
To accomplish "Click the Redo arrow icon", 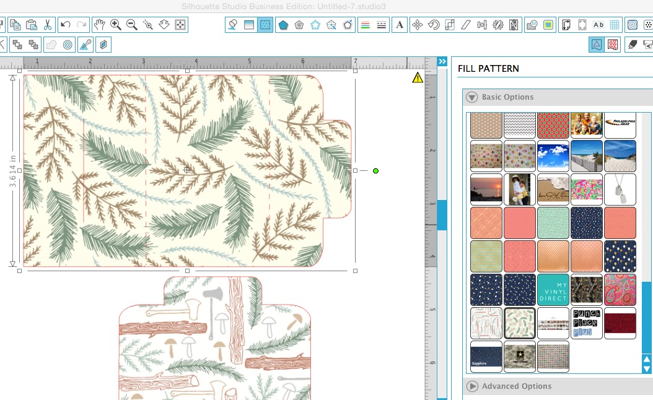I will coord(82,25).
